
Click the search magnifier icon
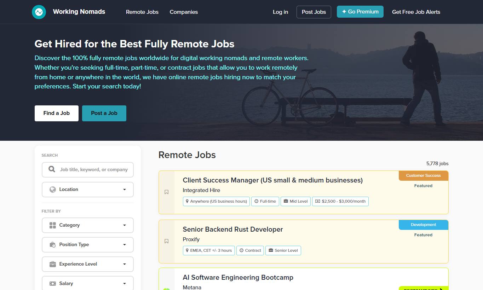(x=52, y=169)
